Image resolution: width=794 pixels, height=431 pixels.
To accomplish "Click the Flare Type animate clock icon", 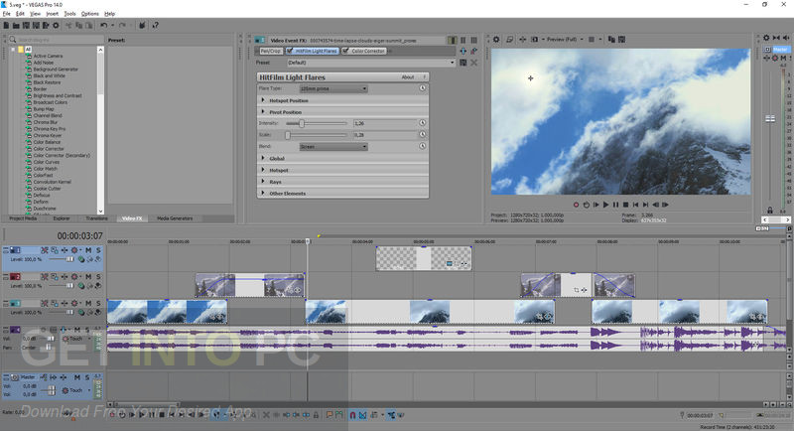I will point(423,88).
